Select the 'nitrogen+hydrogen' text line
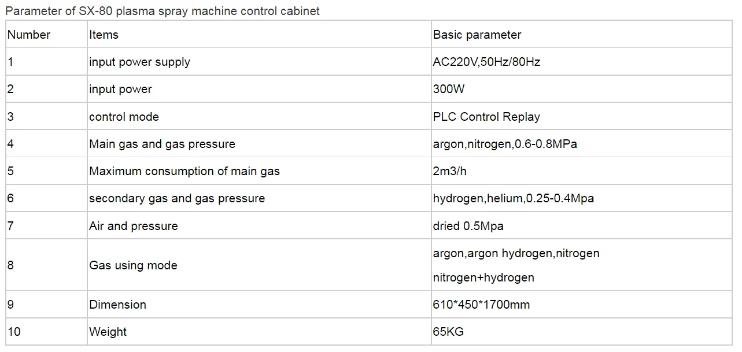Viewport: 742px width, 352px height. [483, 277]
